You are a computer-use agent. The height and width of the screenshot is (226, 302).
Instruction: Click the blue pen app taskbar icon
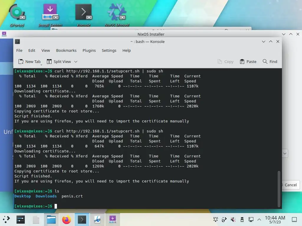click(97, 220)
